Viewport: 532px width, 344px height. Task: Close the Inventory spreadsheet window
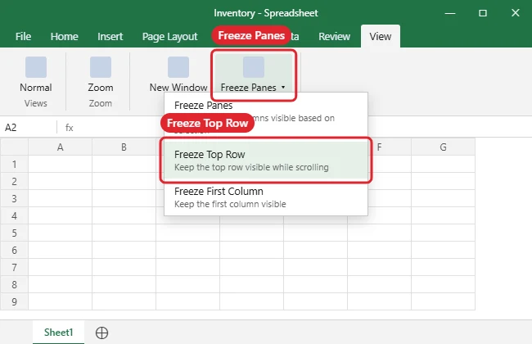[516, 13]
